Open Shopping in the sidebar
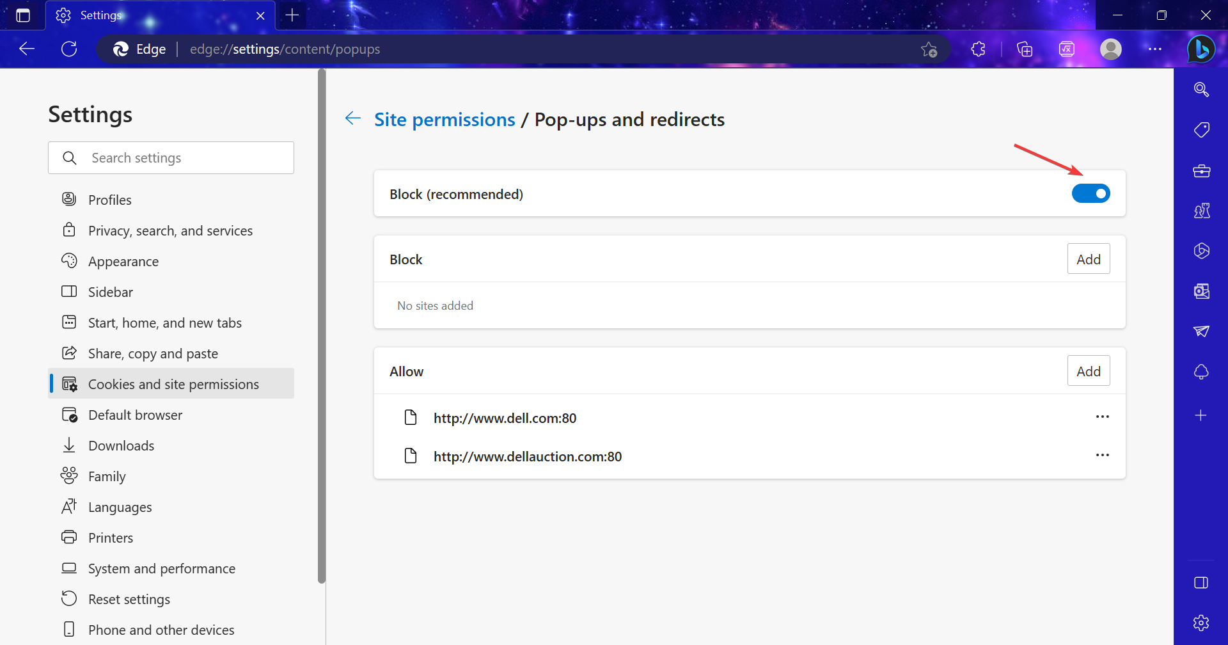This screenshot has height=645, width=1228. pyautogui.click(x=1201, y=129)
